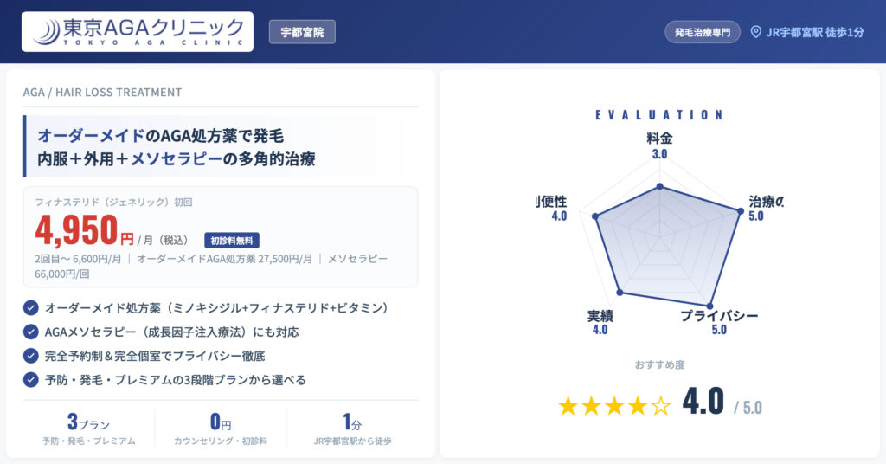
Task: Click the プライバシー 5.0 radar label
Action: (718, 322)
